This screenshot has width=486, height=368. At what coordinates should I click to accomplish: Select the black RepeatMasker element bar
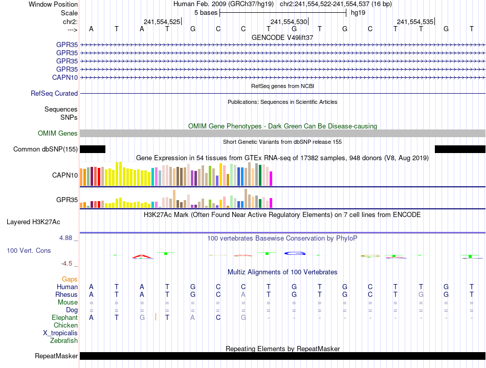point(282,356)
